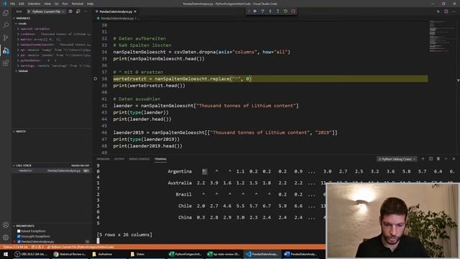The height and width of the screenshot is (259, 460).
Task: Close the PandasDatenAnalyse.py editor tab
Action: point(135,12)
